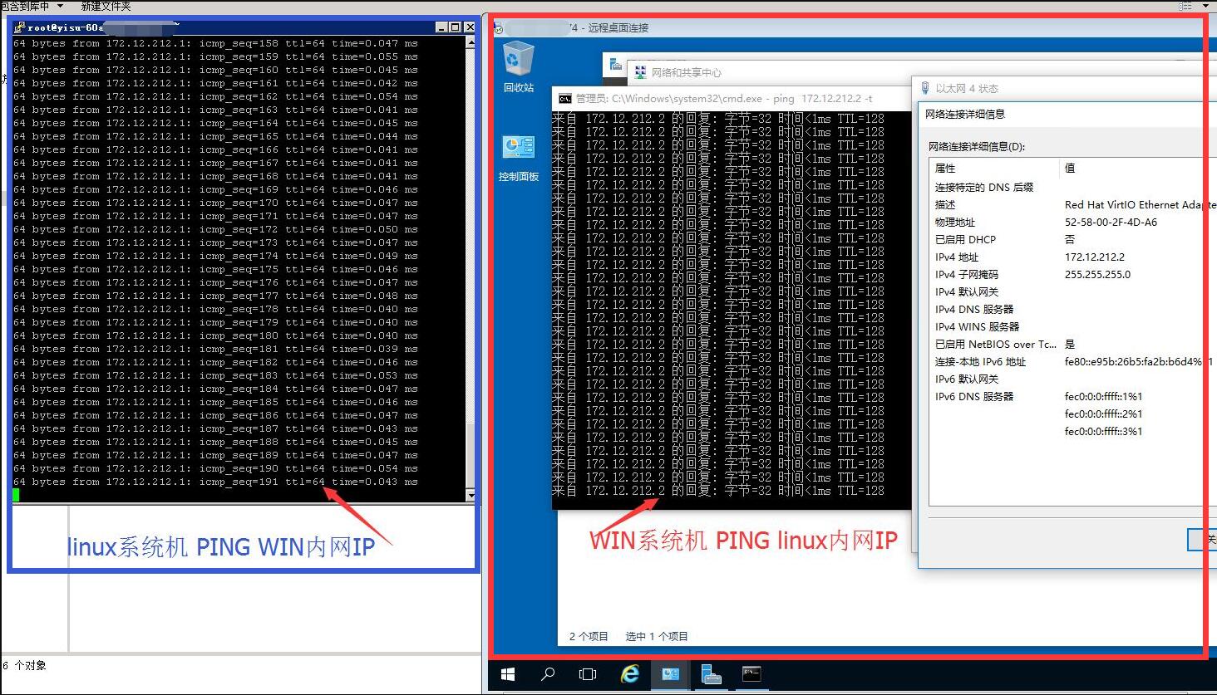This screenshot has width=1217, height=695.
Task: Minimize the PuTTY terminal window
Action: [441, 27]
